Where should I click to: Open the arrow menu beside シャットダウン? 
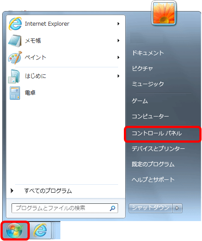pos(177,208)
